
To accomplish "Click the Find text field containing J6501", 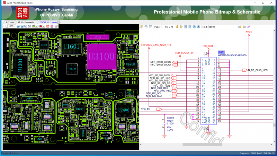I will coord(222,27).
